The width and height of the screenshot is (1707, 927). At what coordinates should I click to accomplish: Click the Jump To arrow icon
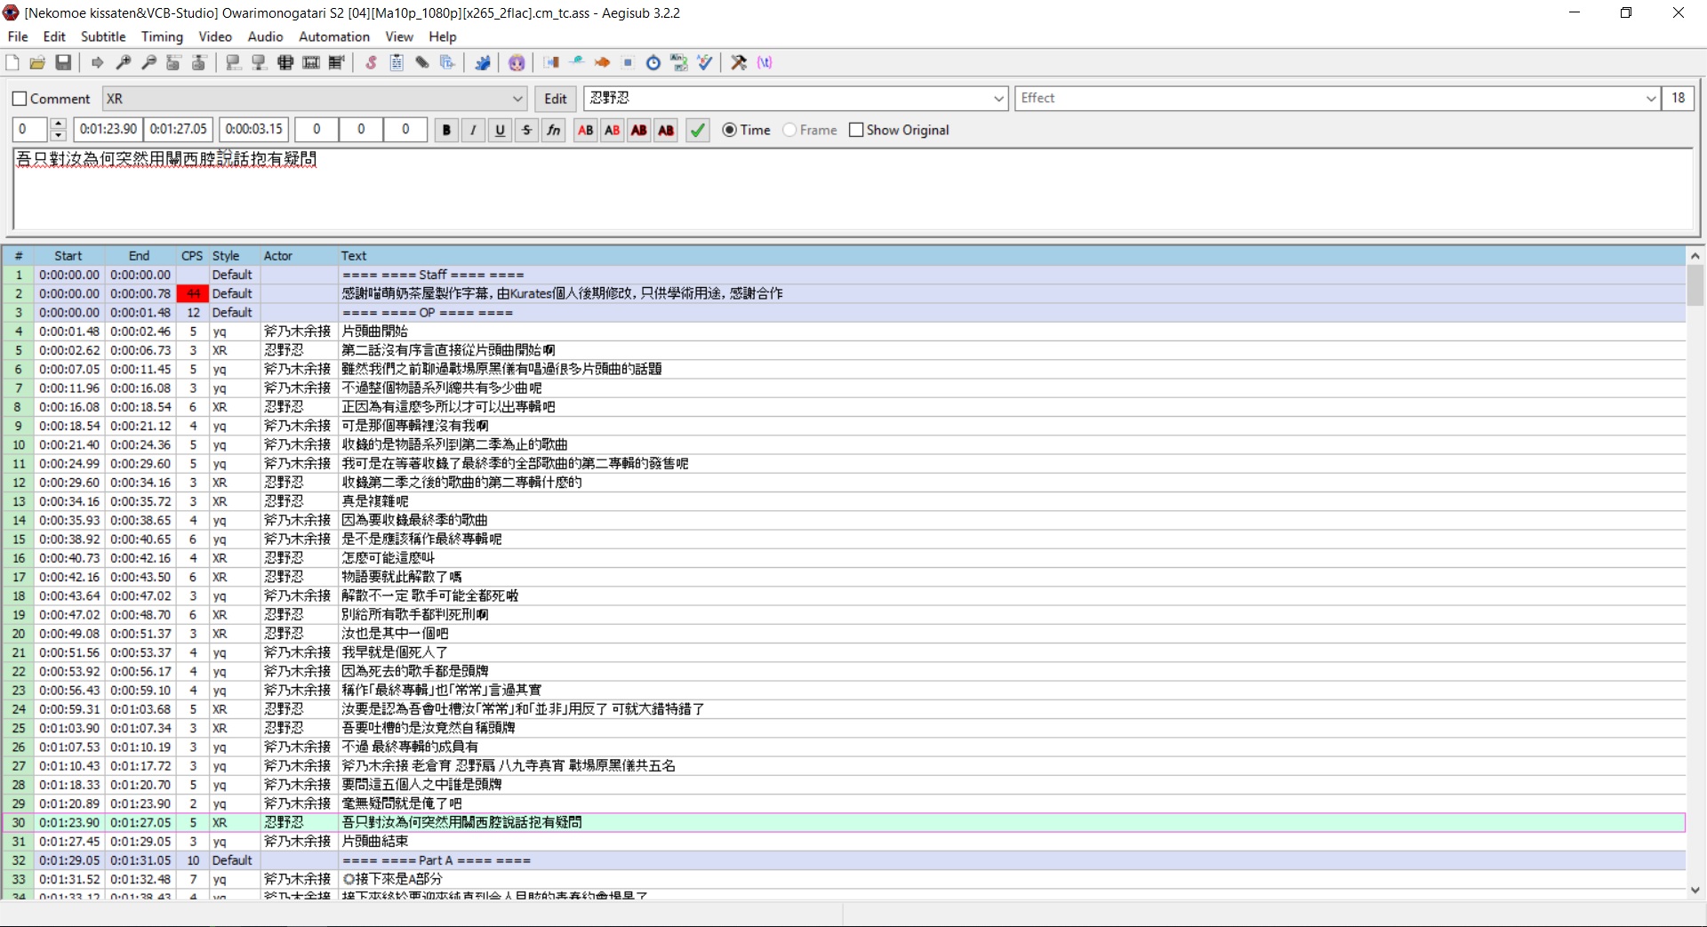click(x=97, y=62)
